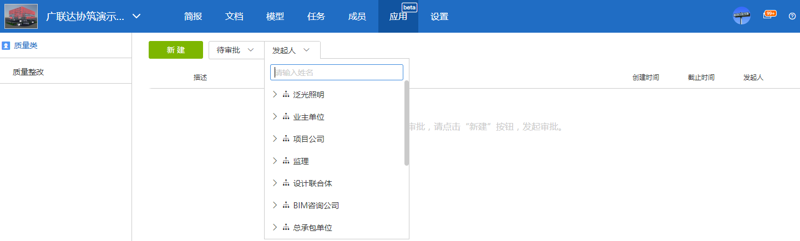This screenshot has height=241, width=800.
Task: Expand the 设计联合体 tree node arrow
Action: [275, 183]
